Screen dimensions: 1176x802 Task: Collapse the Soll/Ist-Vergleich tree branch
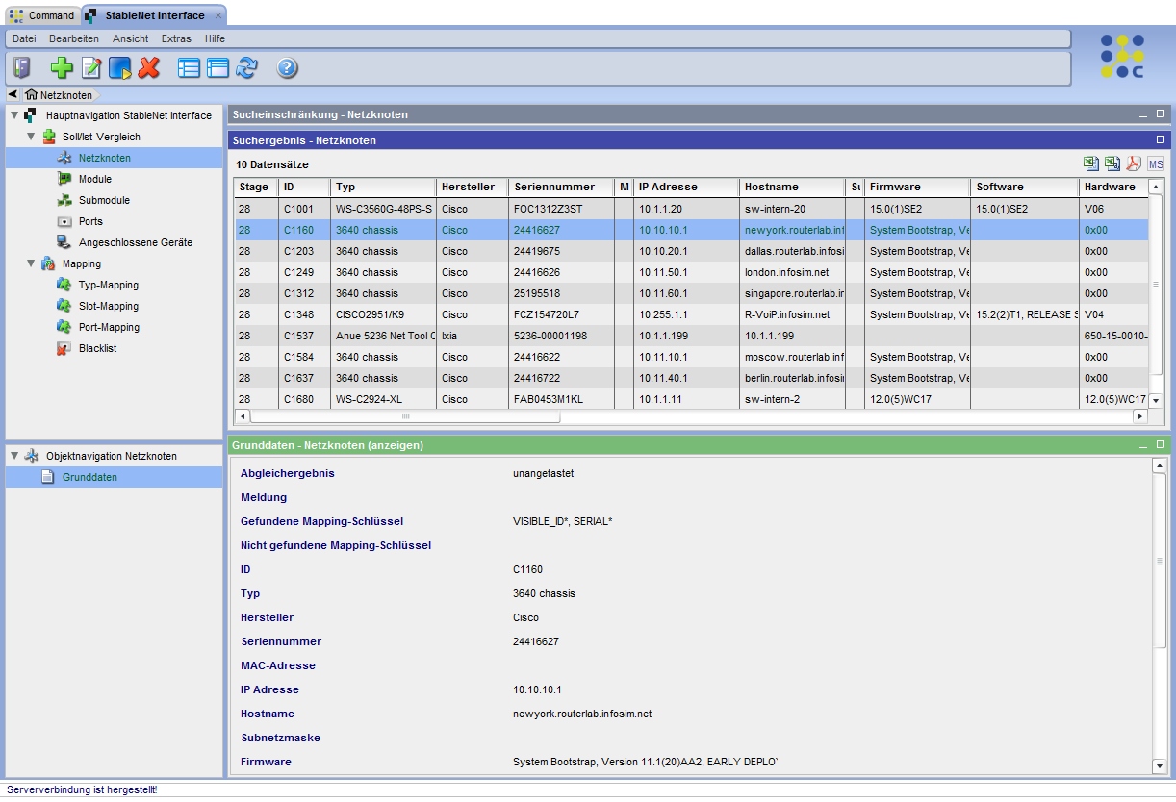click(33, 136)
